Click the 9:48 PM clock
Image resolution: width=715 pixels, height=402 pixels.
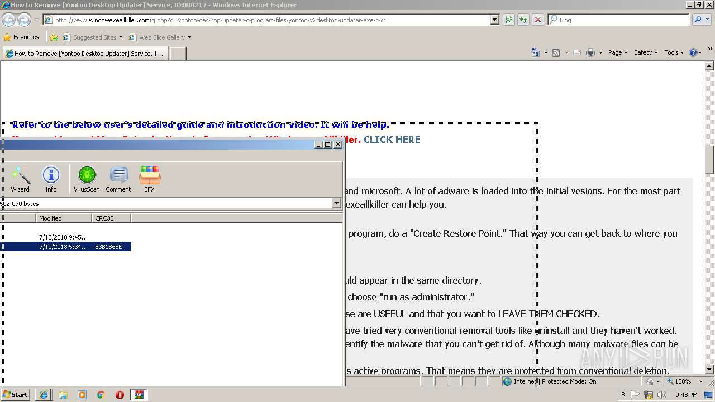pos(686,395)
